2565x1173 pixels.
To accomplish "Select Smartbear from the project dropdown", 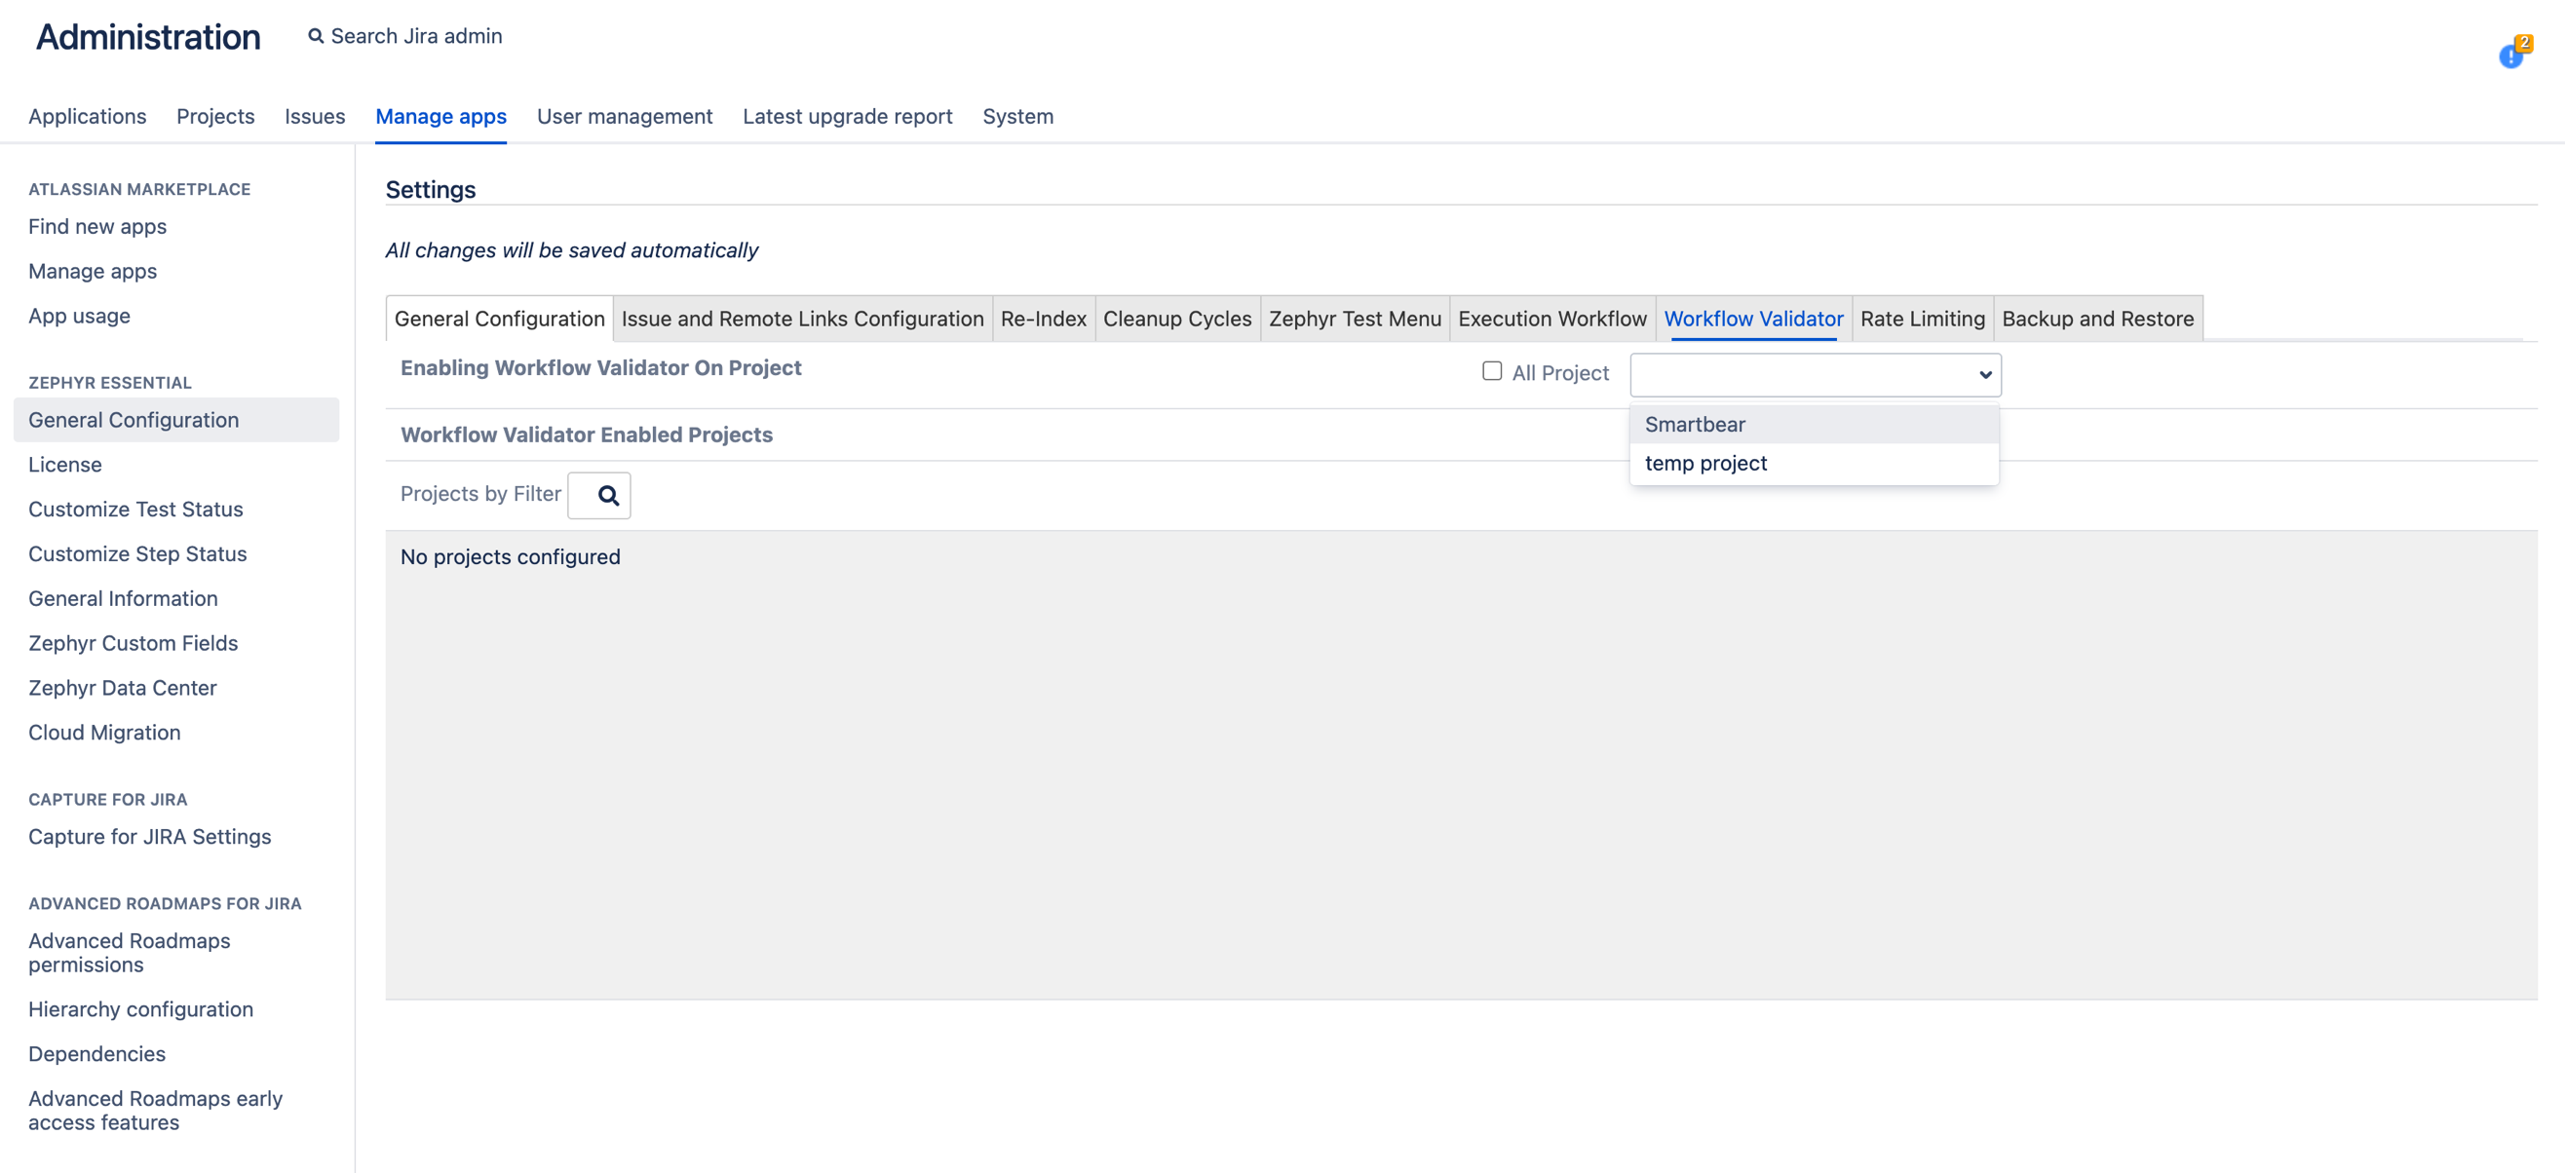I will [x=1696, y=423].
